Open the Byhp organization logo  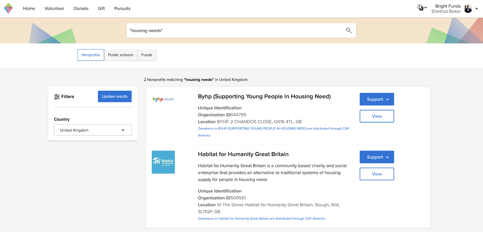coord(163,99)
